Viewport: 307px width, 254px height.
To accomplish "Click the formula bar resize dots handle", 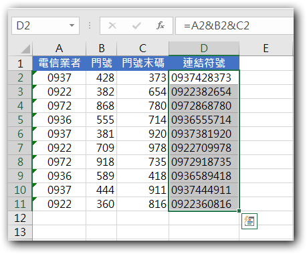I will click(90, 25).
